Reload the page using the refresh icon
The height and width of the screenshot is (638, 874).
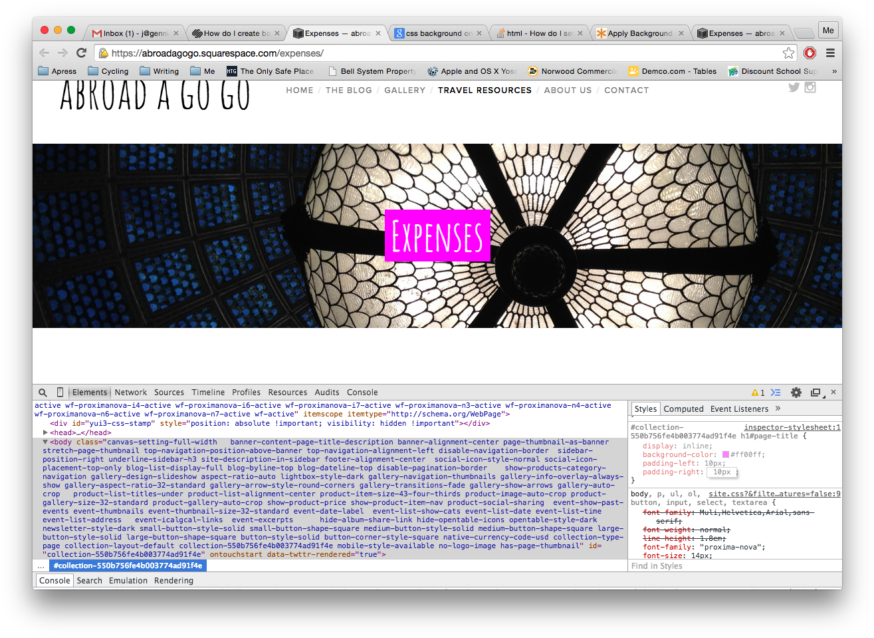pyautogui.click(x=82, y=53)
